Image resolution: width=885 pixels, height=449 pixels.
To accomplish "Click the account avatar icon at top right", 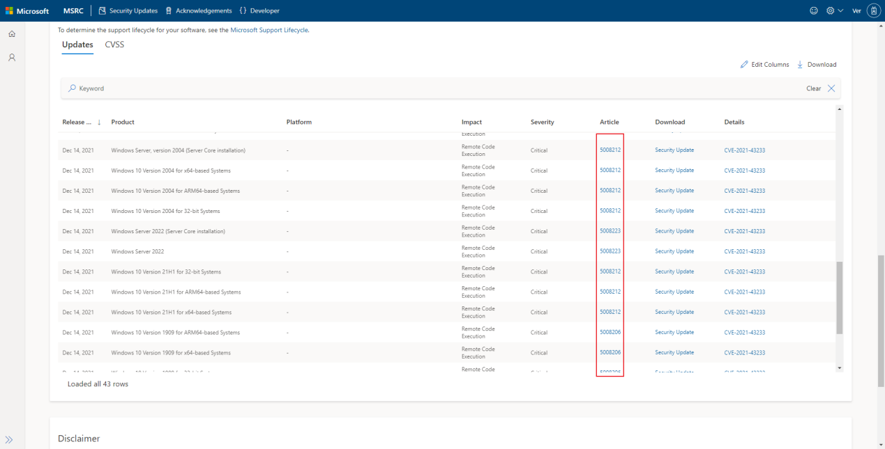I will [x=874, y=10].
